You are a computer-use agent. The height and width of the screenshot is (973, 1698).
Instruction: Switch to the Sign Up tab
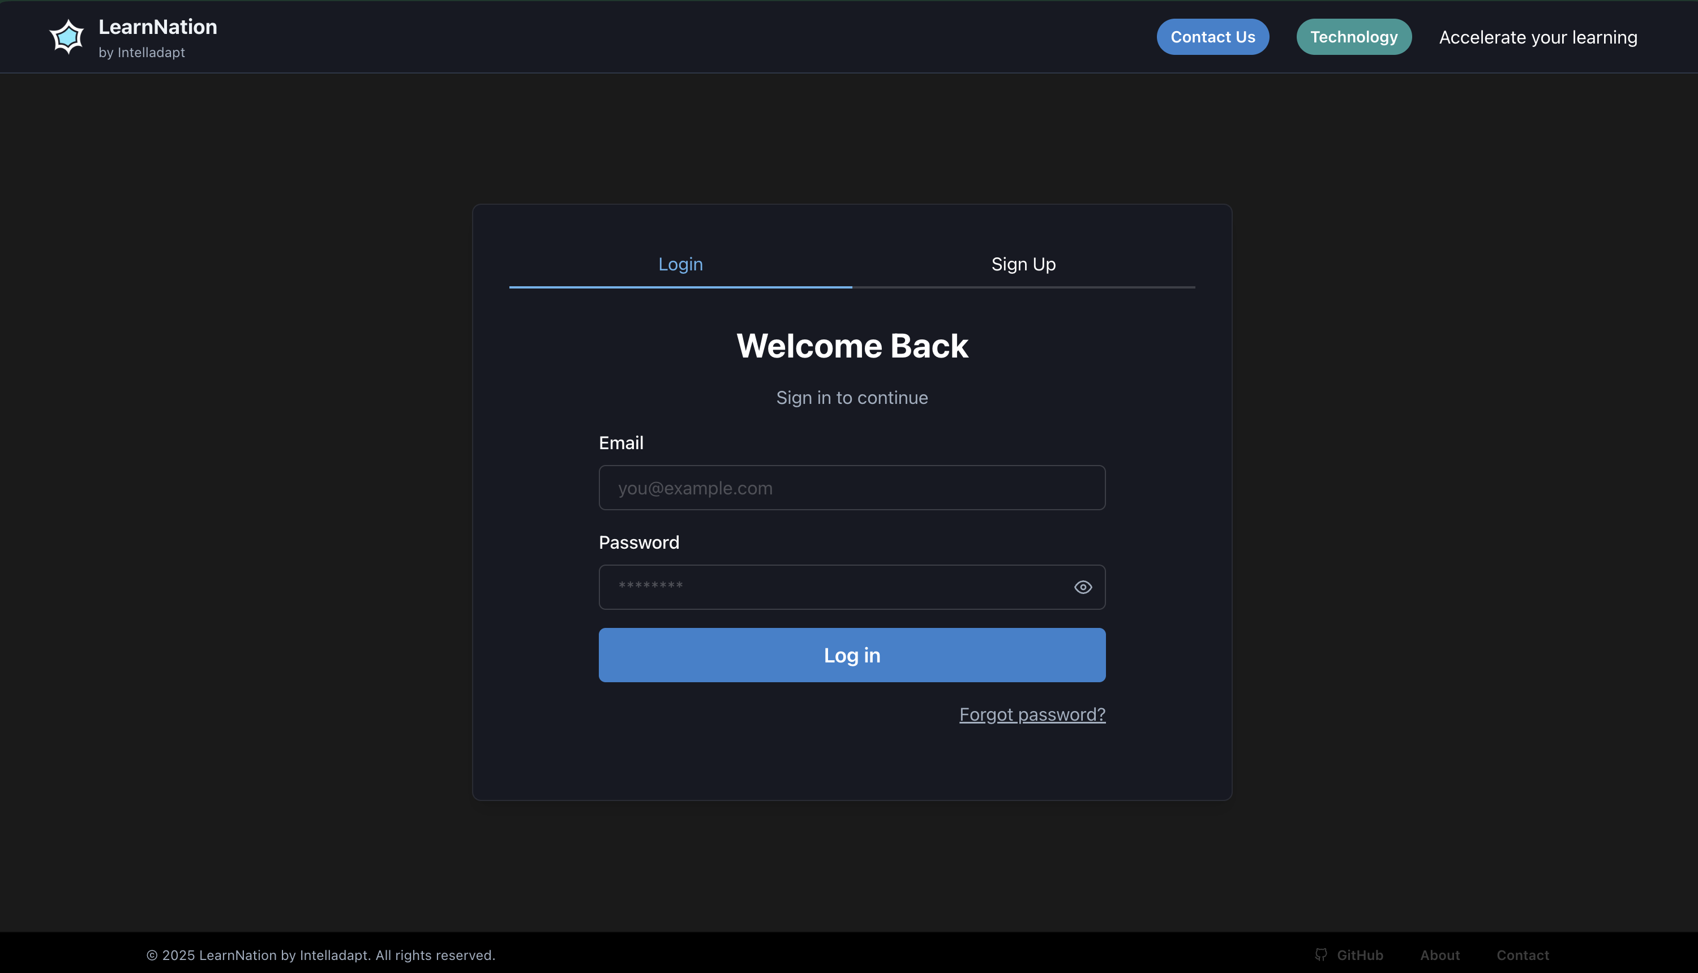[1023, 264]
